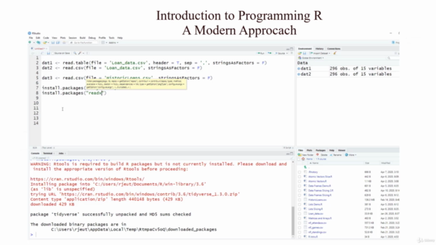436x245 pixels.
Task: Tick the checkbox for Matrices and Arrays.R
Action: [x=300, y=218]
